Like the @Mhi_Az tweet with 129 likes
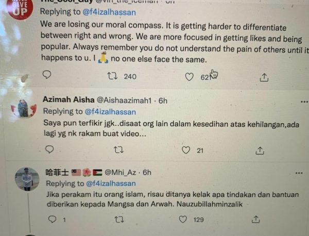This screenshot has height=236, width=309. (x=182, y=220)
